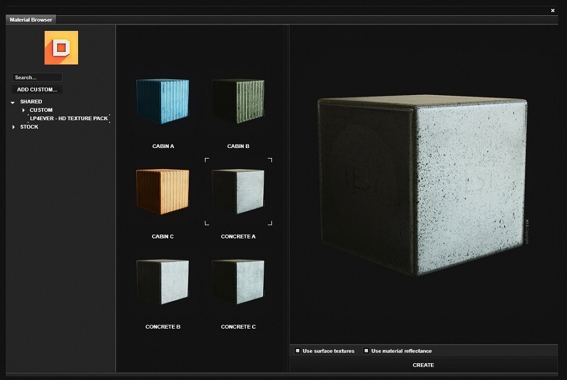Expand the STOCK category arrow
The image size is (567, 380).
(x=14, y=127)
